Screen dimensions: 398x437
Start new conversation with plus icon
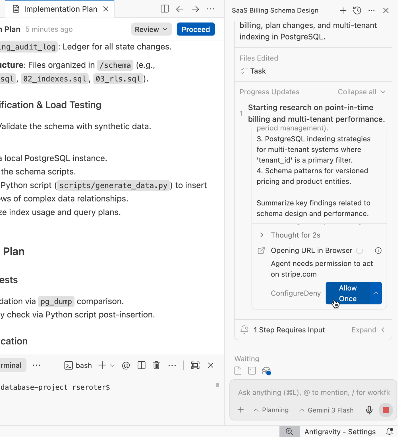(343, 11)
